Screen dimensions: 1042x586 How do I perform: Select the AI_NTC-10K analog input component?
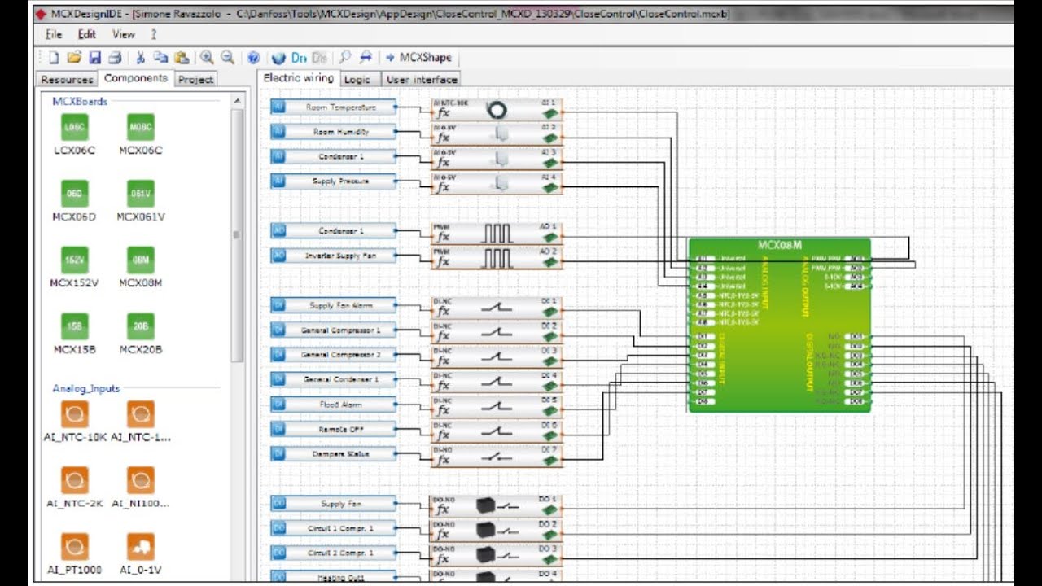pyautogui.click(x=74, y=422)
